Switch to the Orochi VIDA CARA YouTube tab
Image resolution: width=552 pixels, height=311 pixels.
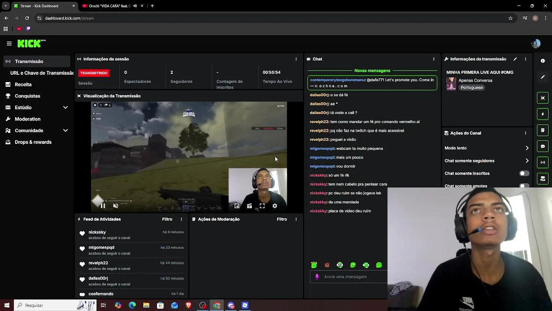pyautogui.click(x=110, y=6)
